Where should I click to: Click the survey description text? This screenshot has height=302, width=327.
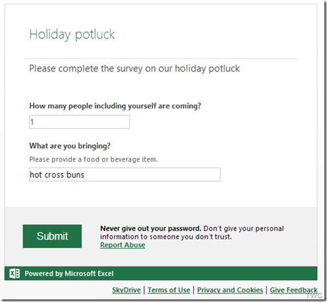point(134,69)
